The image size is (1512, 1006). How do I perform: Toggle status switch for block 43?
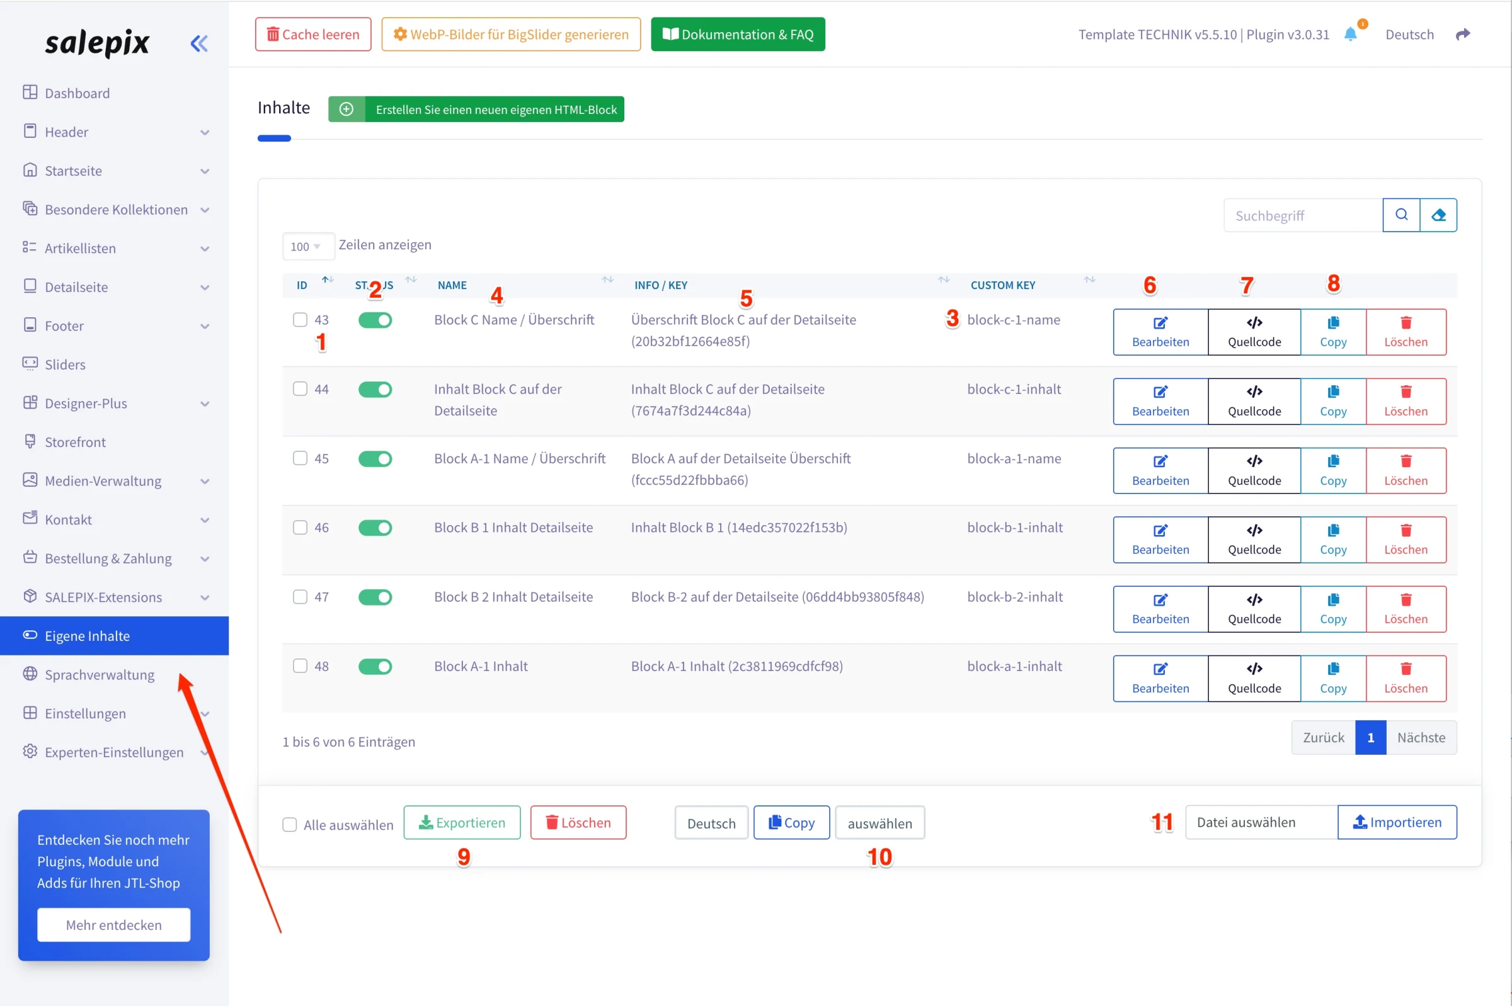point(375,320)
